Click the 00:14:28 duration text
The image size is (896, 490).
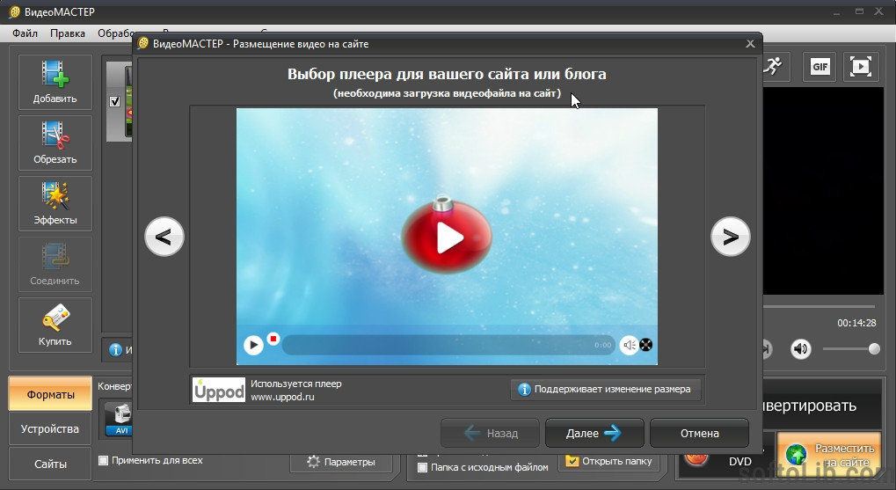pos(856,323)
